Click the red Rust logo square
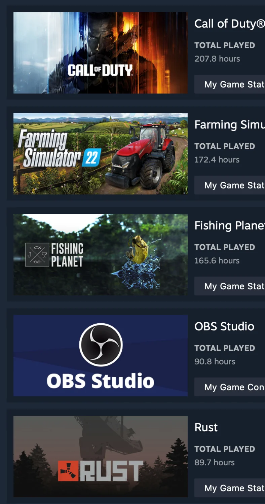 [x=68, y=471]
